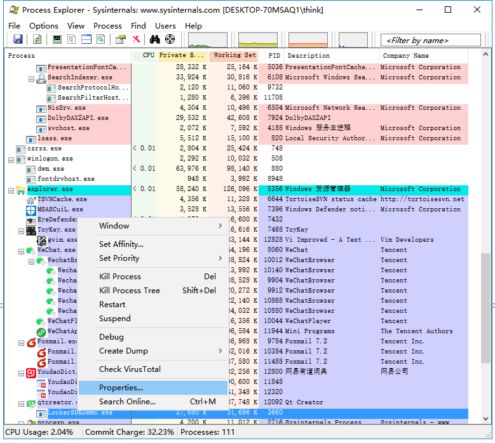Click the eye icon of EyeDefender process
Image resolution: width=495 pixels, height=443 pixels.
point(31,220)
